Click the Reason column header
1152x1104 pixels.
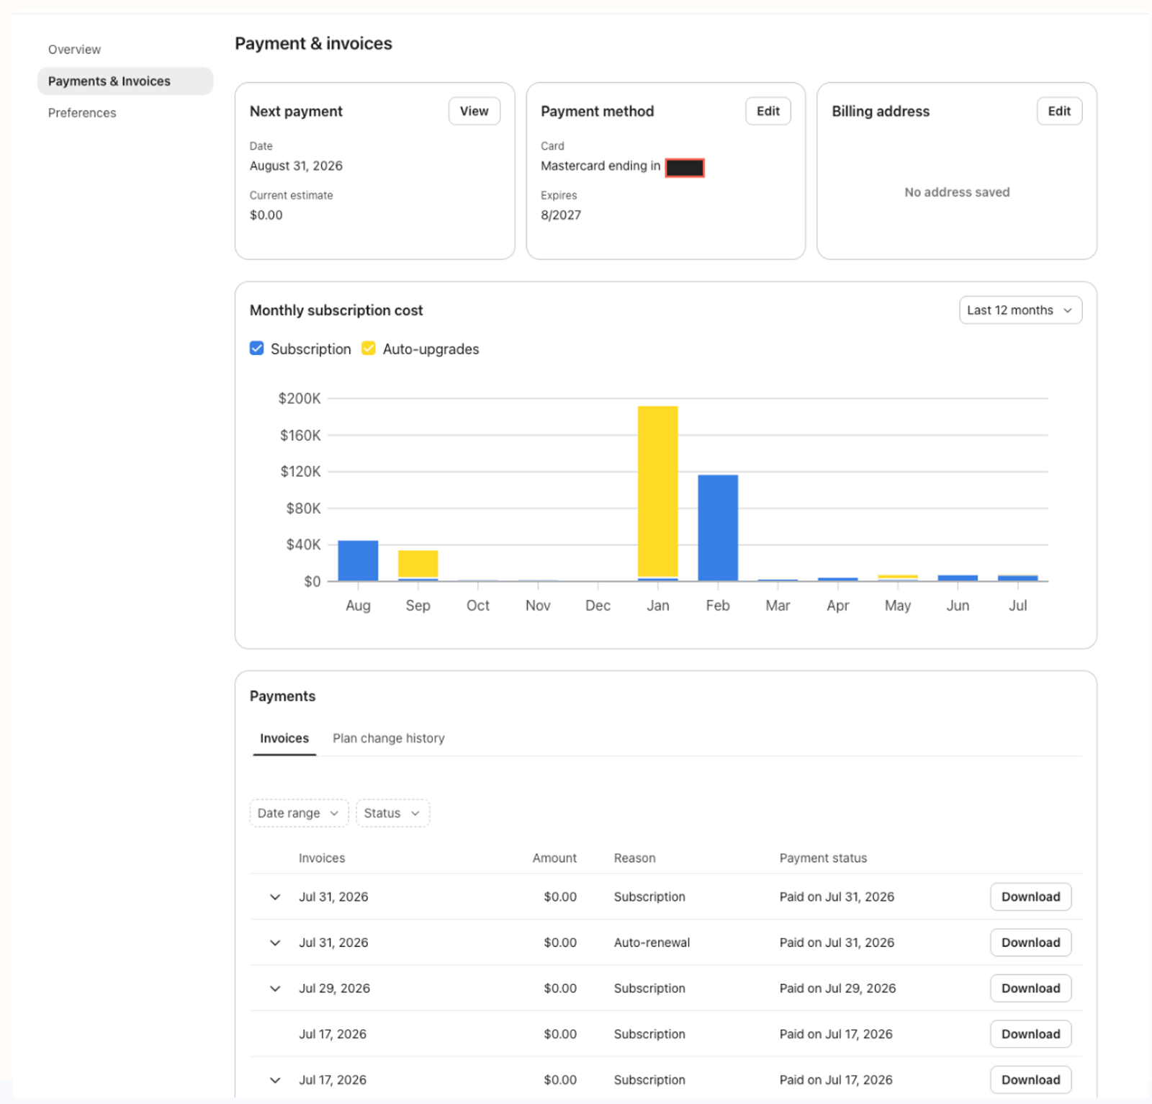[x=634, y=858]
